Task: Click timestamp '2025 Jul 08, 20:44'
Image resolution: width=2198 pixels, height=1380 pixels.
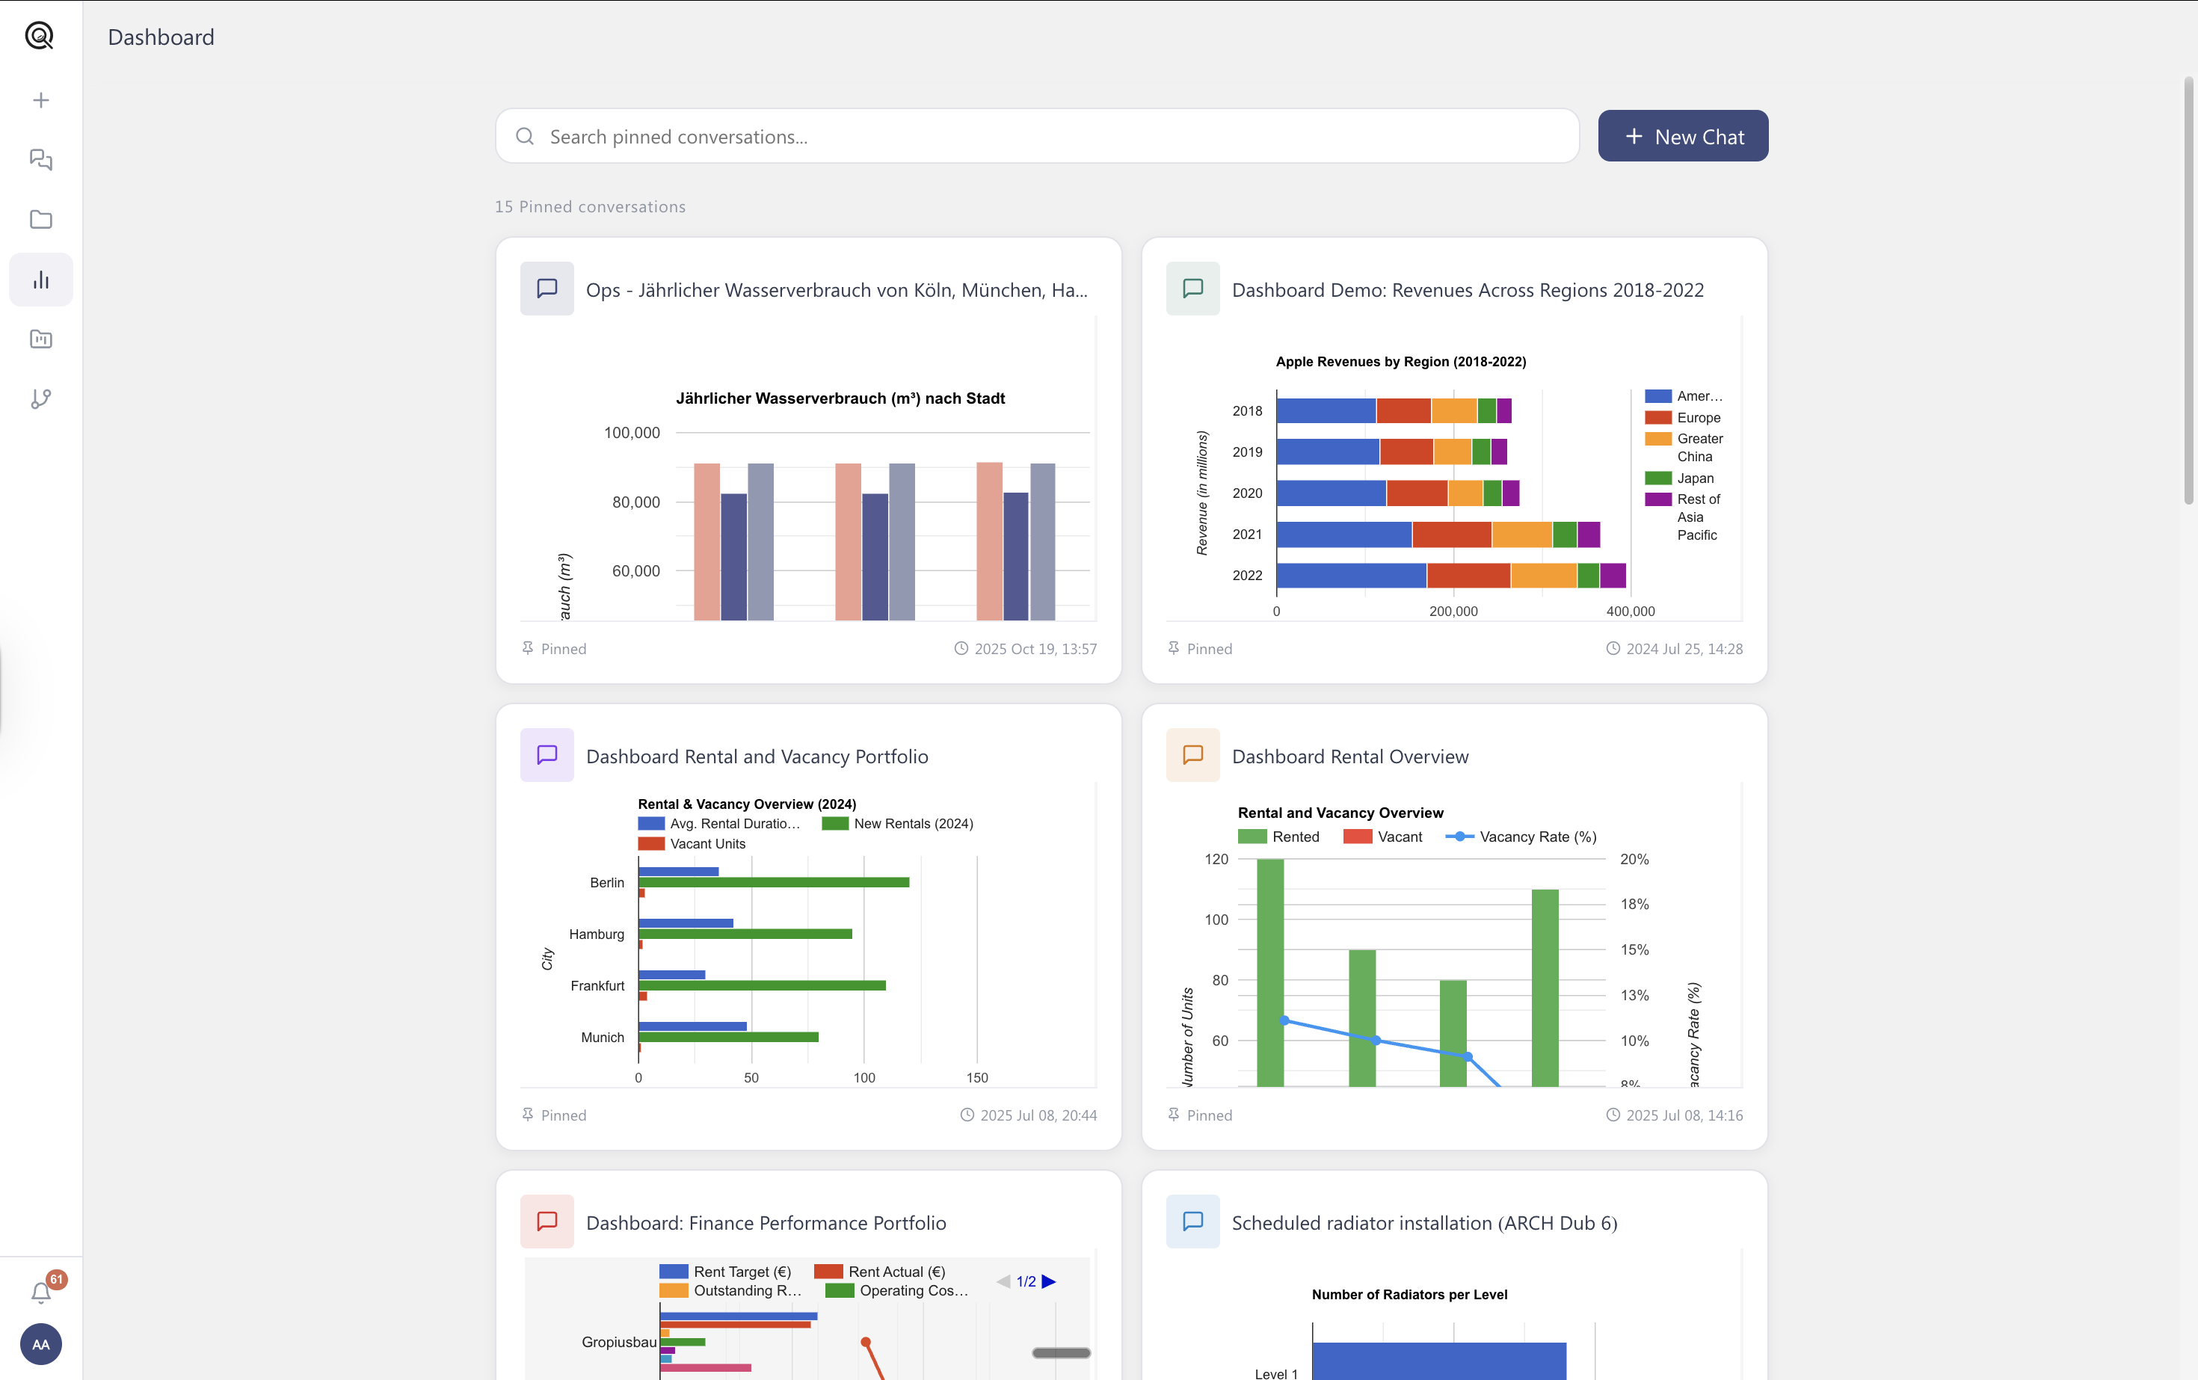Action: click(1038, 1115)
